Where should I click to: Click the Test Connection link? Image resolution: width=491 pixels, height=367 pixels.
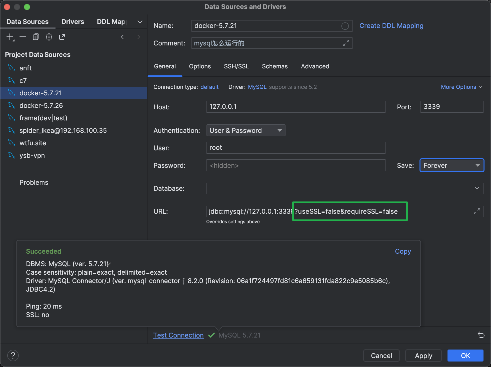pyautogui.click(x=178, y=335)
